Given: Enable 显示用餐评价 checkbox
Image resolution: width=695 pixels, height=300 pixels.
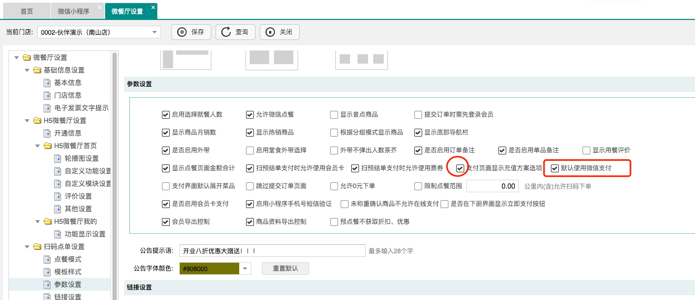Looking at the screenshot, I should click(586, 150).
